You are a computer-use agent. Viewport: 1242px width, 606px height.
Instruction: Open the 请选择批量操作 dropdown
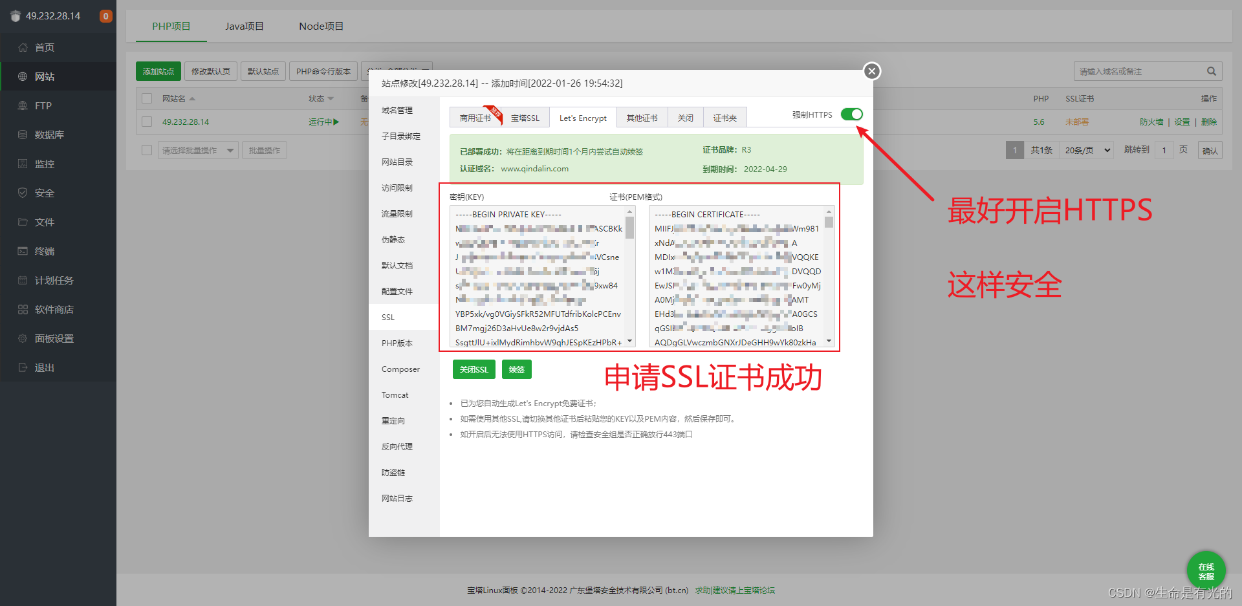(x=198, y=150)
